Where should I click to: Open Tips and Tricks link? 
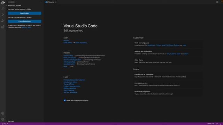(x=69, y=84)
